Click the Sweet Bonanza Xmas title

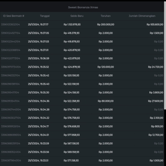pyautogui.click(x=83, y=7)
